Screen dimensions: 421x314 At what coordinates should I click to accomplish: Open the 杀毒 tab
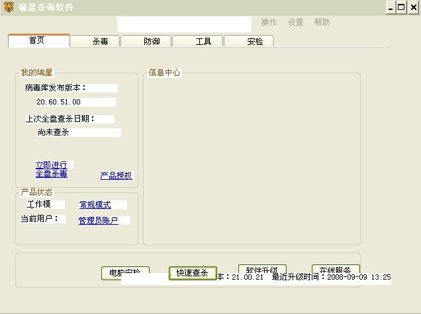95,41
